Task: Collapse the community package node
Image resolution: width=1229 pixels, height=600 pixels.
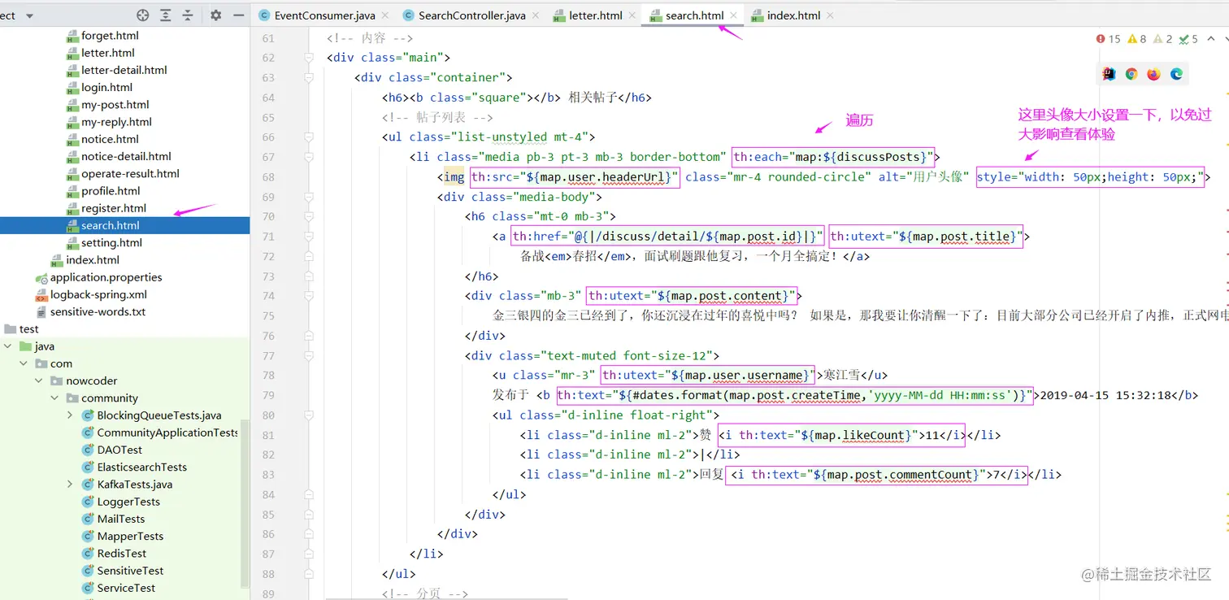Action: (54, 398)
